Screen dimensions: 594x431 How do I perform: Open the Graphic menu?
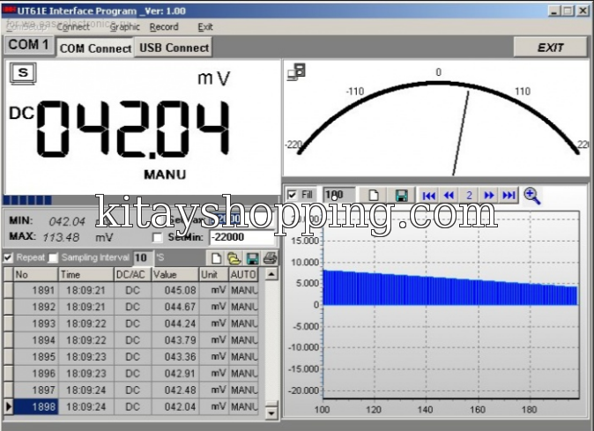click(124, 27)
